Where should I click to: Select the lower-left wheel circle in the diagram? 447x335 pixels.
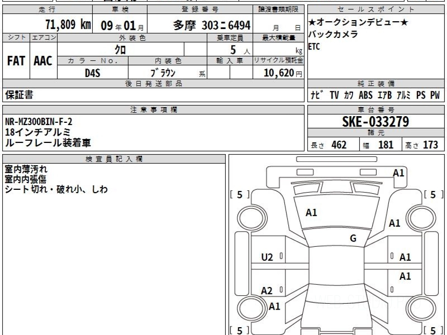pyautogui.click(x=249, y=309)
